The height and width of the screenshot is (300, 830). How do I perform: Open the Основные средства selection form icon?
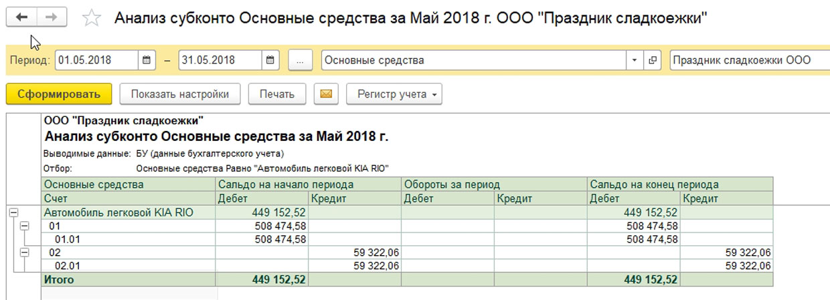pyautogui.click(x=653, y=59)
